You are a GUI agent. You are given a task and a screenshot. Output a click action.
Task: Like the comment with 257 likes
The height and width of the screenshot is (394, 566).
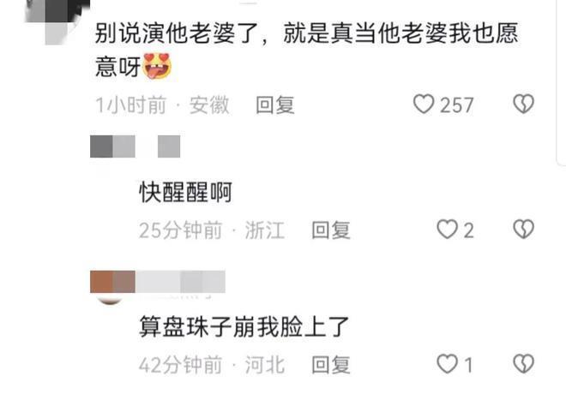coord(424,104)
